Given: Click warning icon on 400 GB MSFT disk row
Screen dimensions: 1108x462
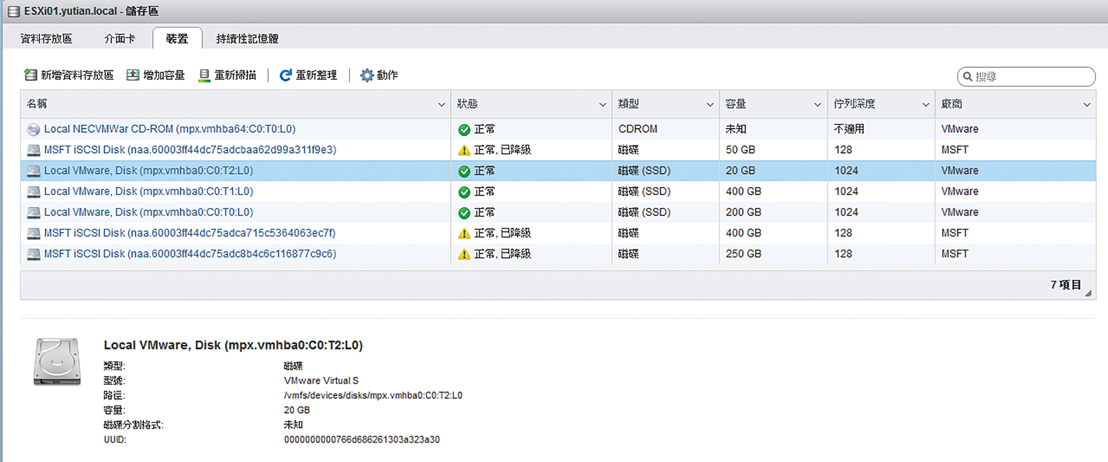Looking at the screenshot, I should click(x=464, y=233).
